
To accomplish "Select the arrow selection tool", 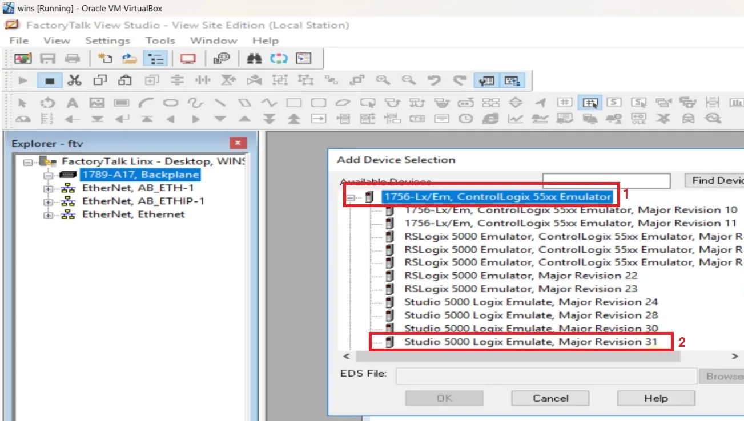I will tap(23, 103).
